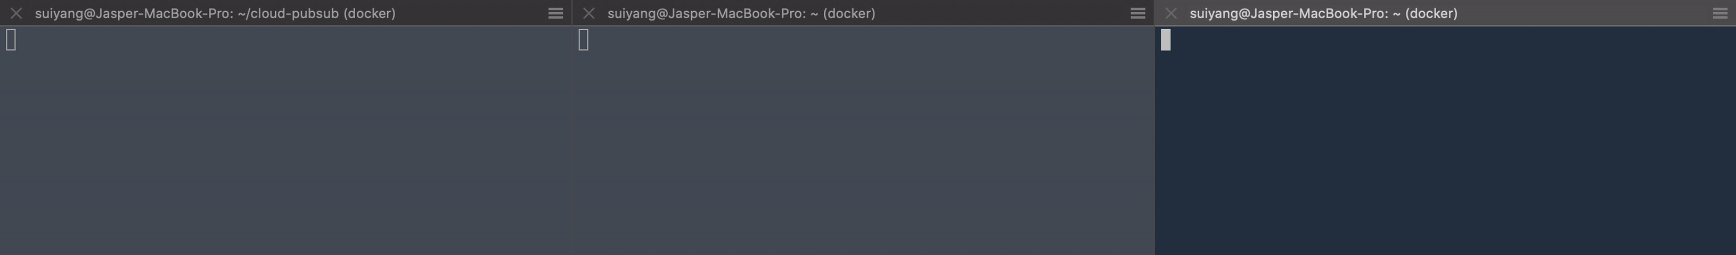This screenshot has width=1736, height=255.
Task: Open the cloud-pubsub pane hamburger menu
Action: point(555,13)
